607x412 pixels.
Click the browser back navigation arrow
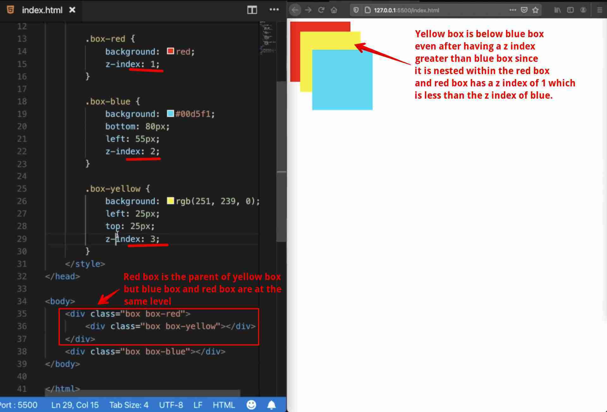tap(295, 10)
